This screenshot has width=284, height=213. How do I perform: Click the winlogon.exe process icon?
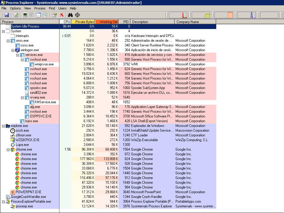pos(17,50)
